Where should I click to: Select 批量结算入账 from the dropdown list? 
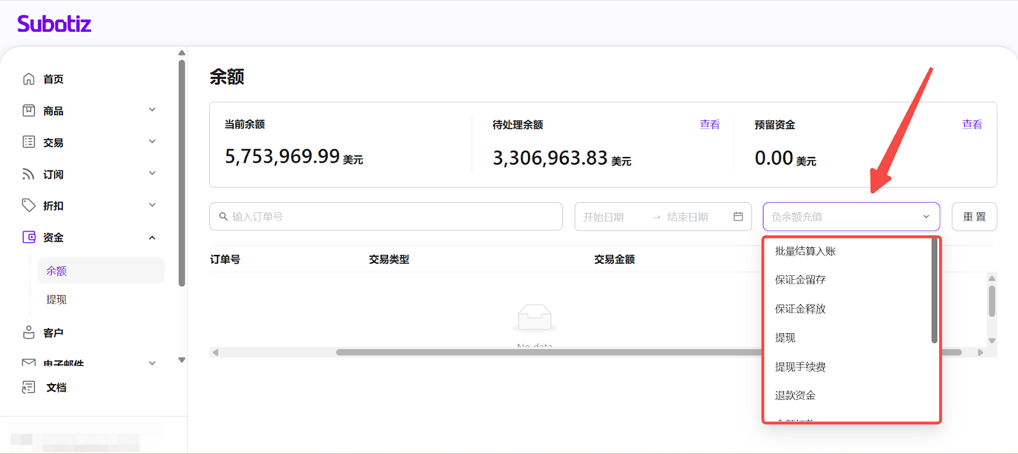[805, 251]
